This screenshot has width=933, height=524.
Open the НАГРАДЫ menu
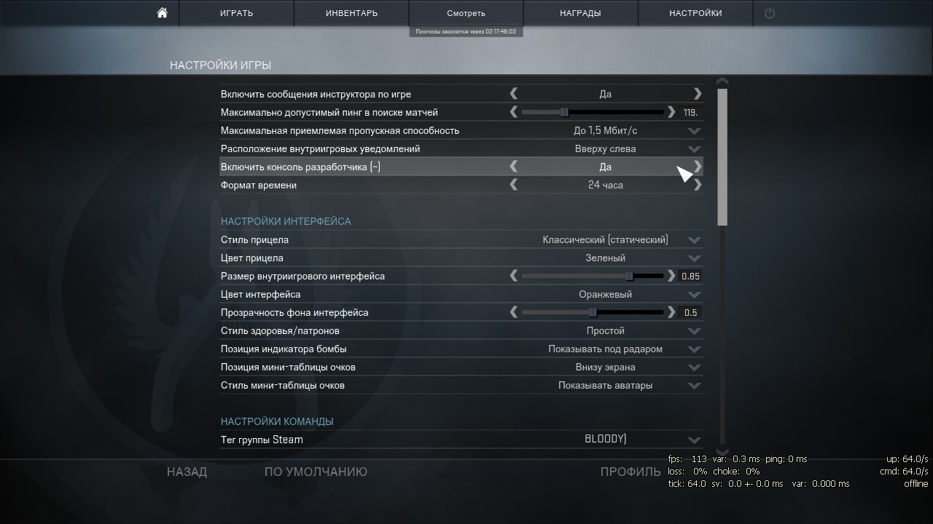coord(581,13)
